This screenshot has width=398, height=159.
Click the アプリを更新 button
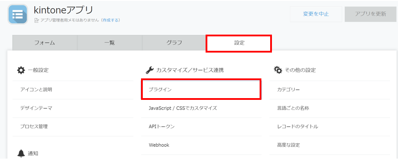371,14
